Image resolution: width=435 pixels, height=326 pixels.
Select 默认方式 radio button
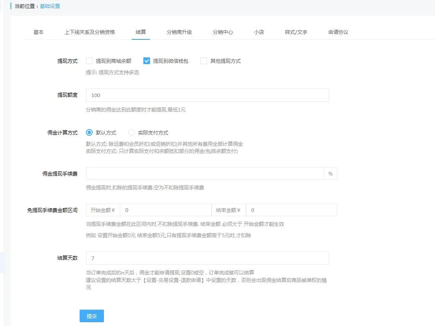(89, 132)
